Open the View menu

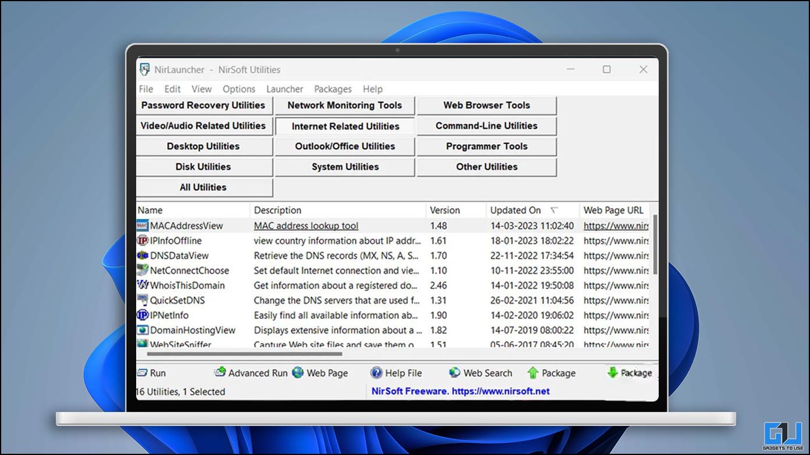[x=202, y=89]
